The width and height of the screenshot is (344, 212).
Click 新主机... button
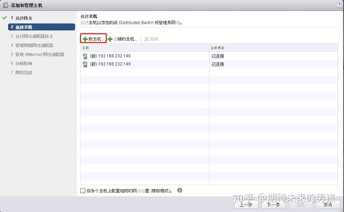[x=94, y=39]
